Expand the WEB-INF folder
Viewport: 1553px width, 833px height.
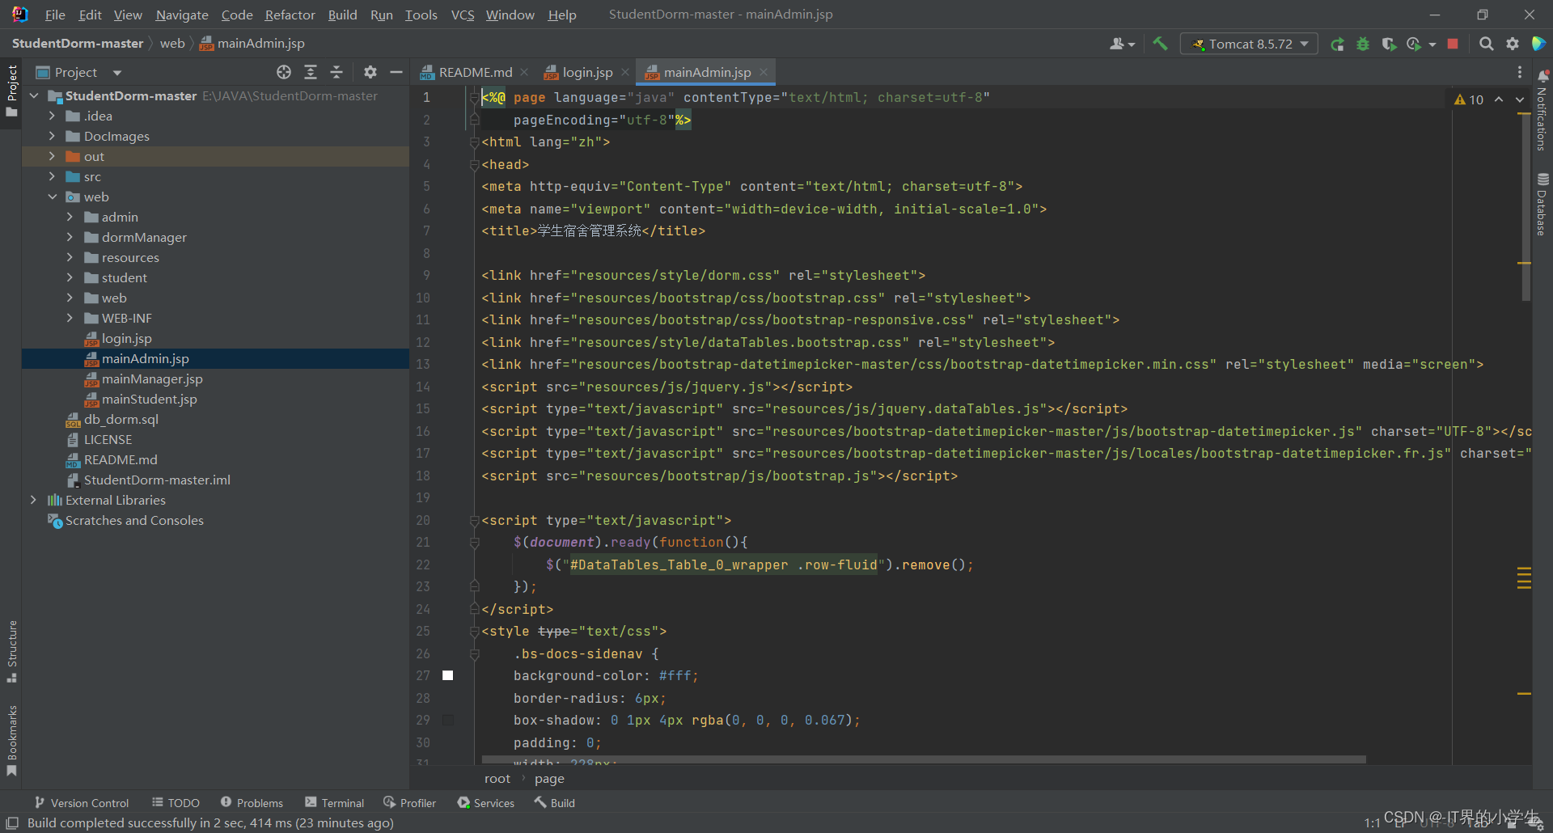point(70,318)
